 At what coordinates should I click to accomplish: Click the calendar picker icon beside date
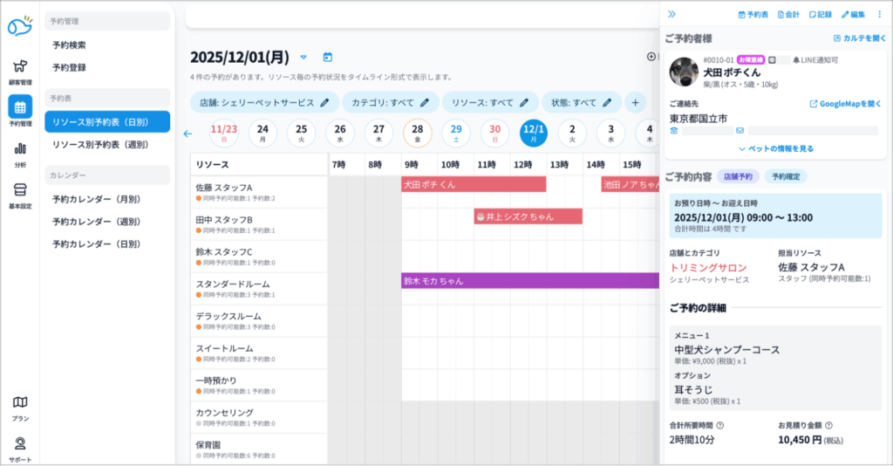(x=328, y=58)
